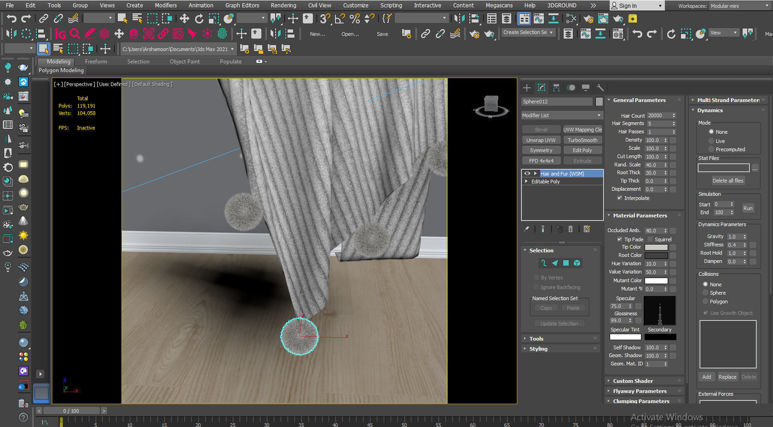
Task: Open the Scripting menu
Action: click(x=391, y=6)
